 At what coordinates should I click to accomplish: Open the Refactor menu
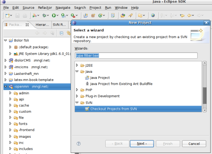[x=45, y=8]
